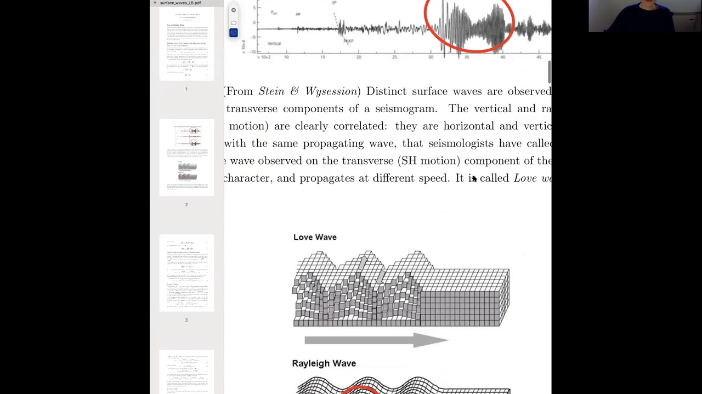Screen dimensions: 702x394
Task: Click the page number 1 label
Action: tap(186, 89)
